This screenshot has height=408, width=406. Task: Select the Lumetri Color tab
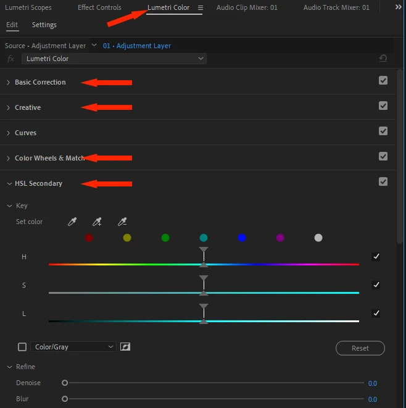(x=168, y=7)
